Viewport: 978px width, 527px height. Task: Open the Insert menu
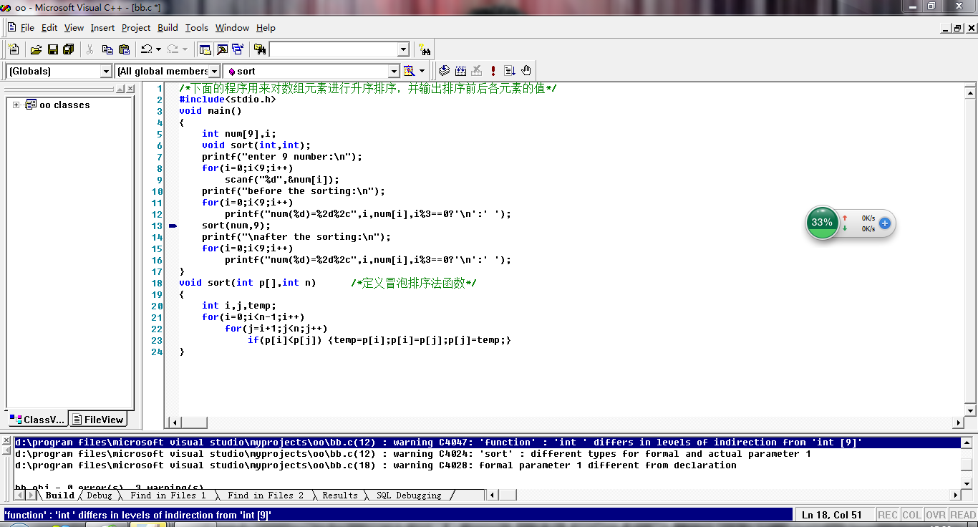click(x=102, y=27)
